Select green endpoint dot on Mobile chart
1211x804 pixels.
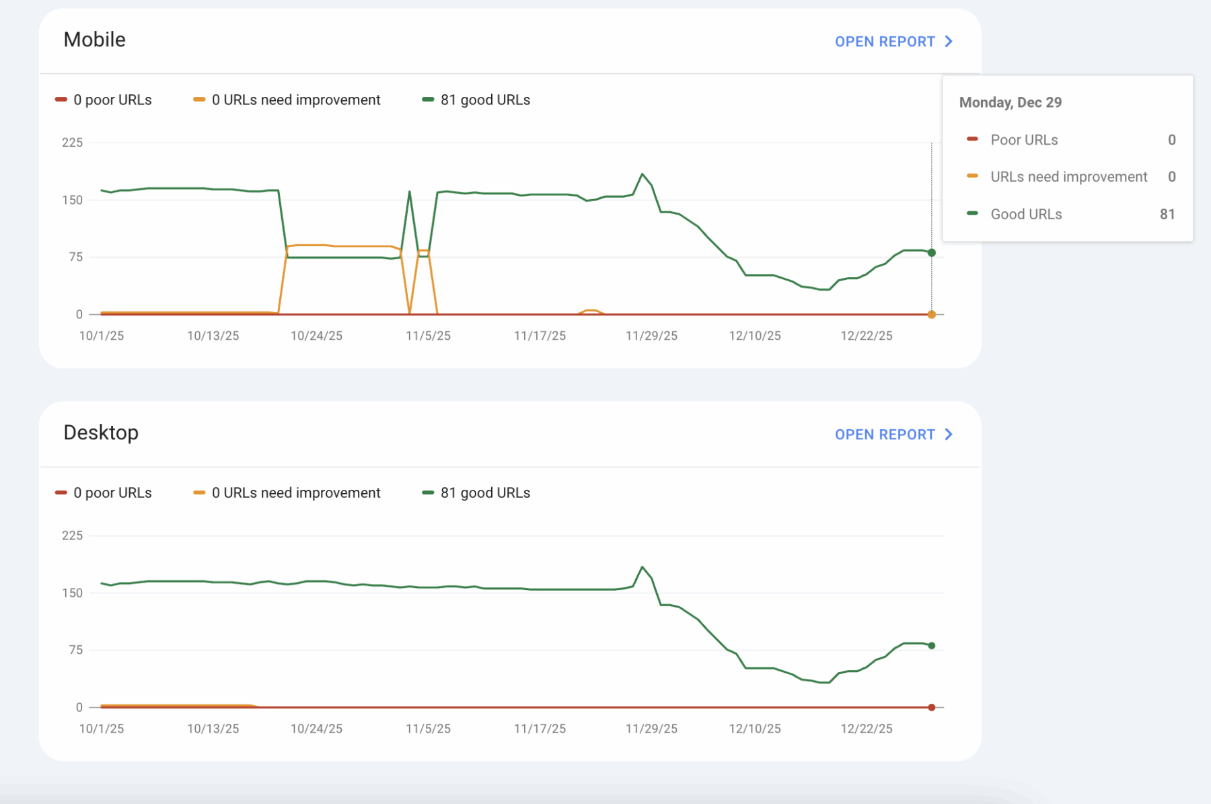931,253
